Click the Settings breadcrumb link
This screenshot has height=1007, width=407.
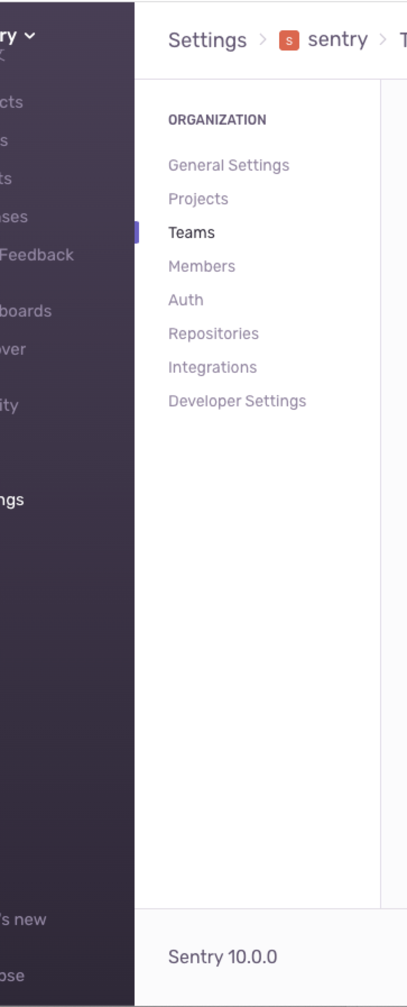[207, 39]
